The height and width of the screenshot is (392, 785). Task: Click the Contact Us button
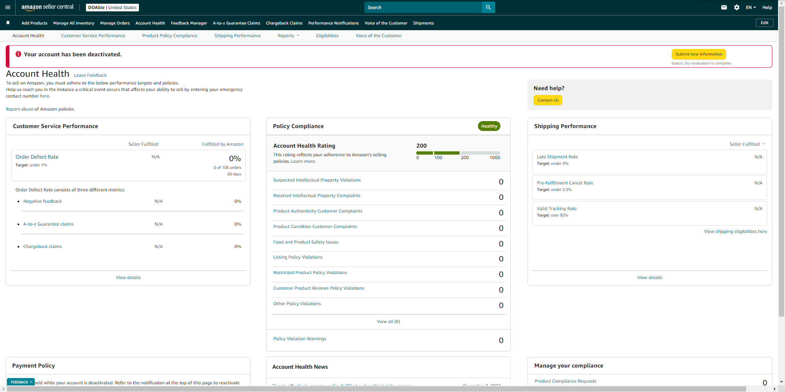coord(548,100)
